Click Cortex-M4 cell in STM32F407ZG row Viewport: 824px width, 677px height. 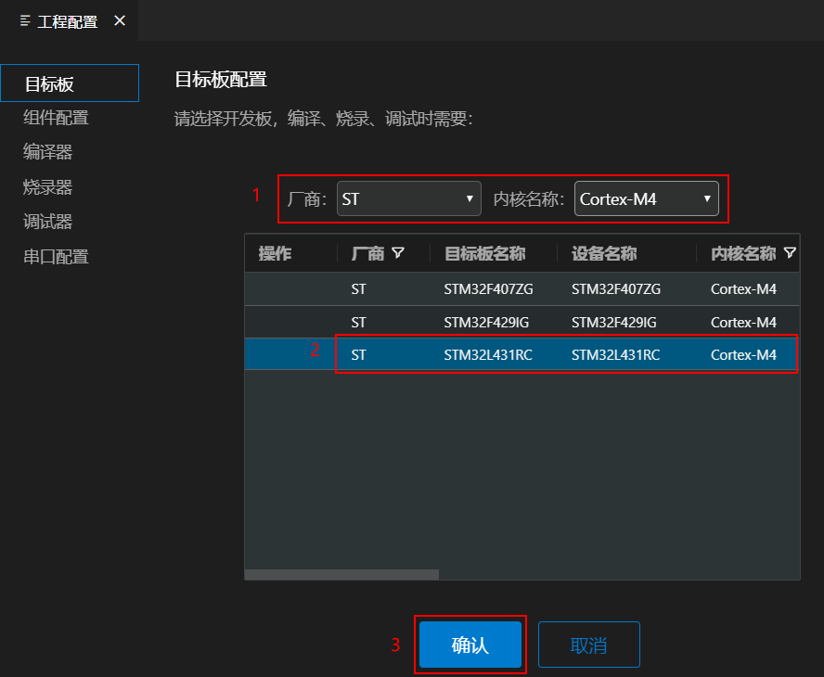[743, 288]
